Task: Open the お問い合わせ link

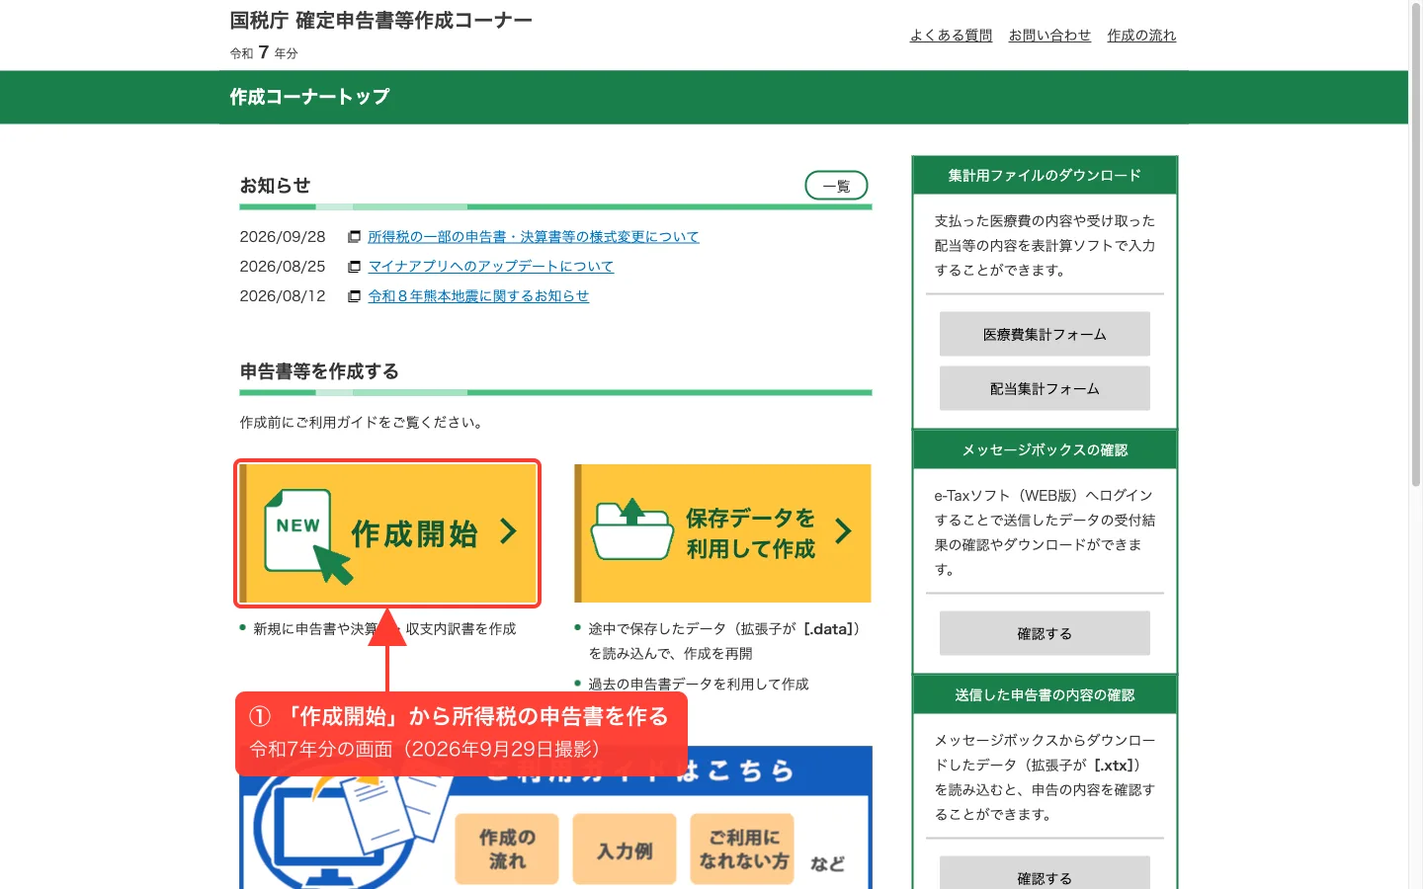Action: [x=1049, y=36]
